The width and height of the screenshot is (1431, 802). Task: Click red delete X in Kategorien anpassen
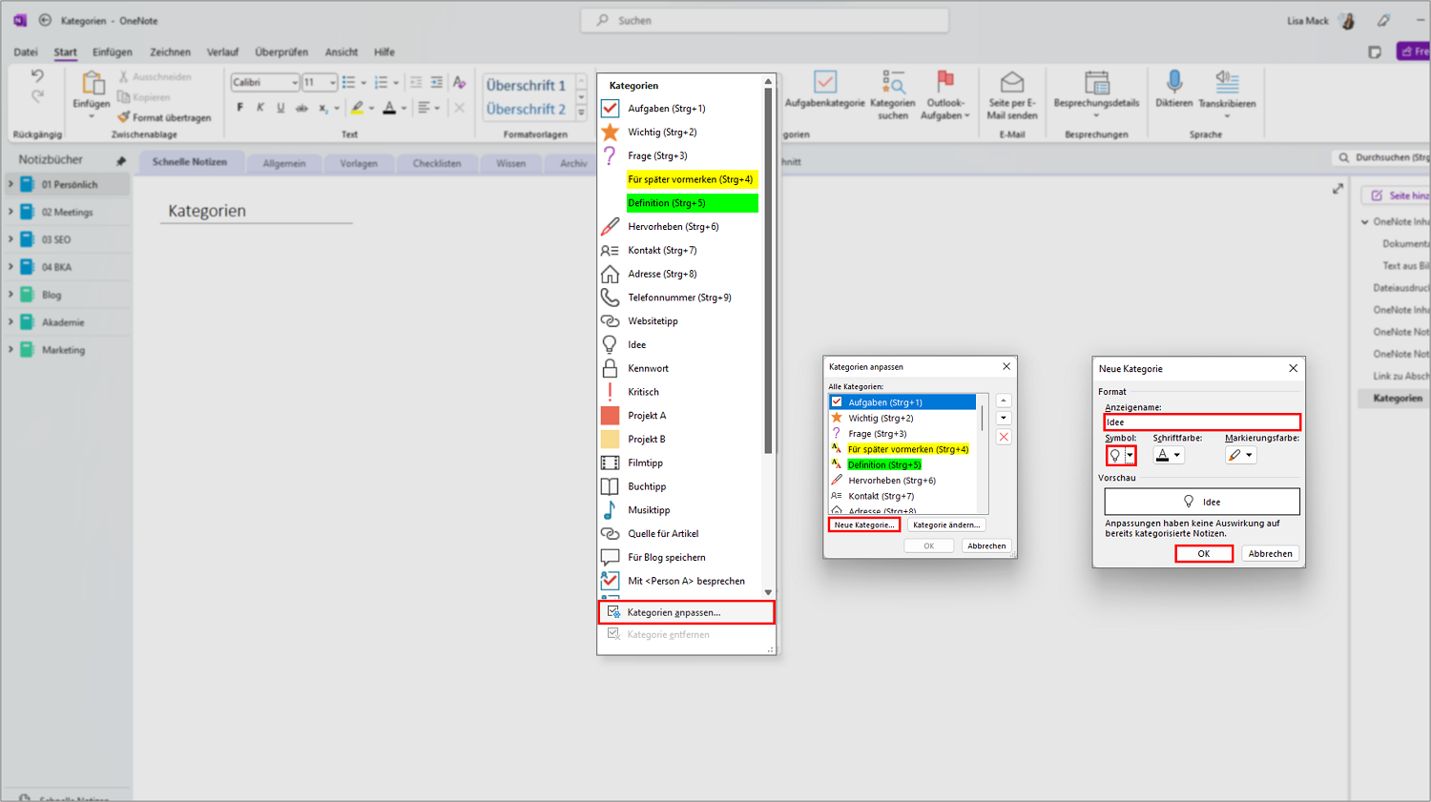(1004, 437)
